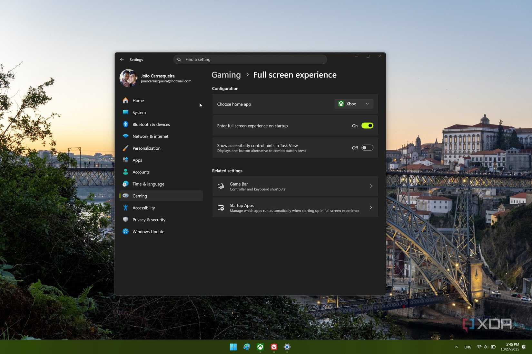Select Time & language in sidebar
Screen dimensions: 532x354
tap(148, 184)
